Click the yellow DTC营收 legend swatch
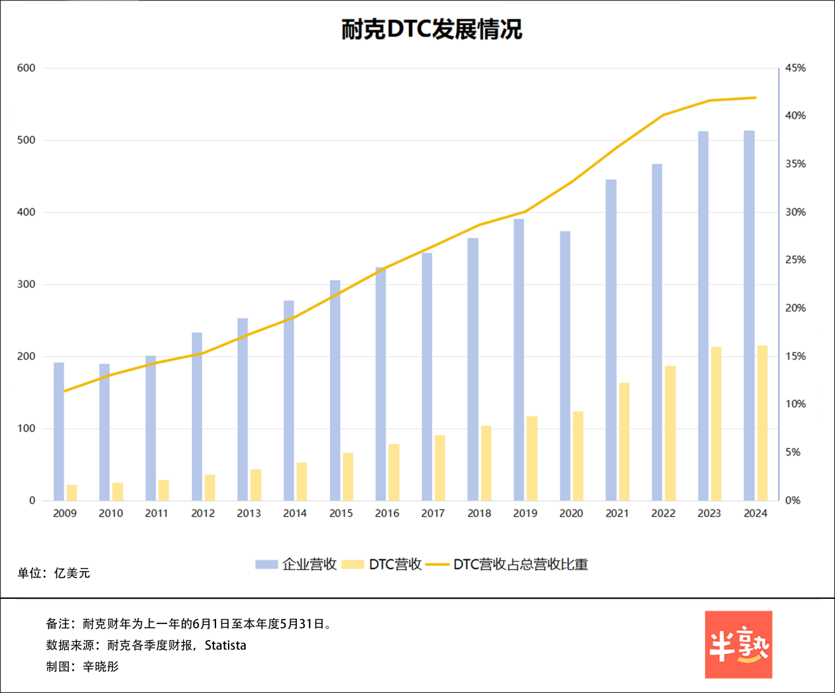835x693 pixels. [x=353, y=564]
